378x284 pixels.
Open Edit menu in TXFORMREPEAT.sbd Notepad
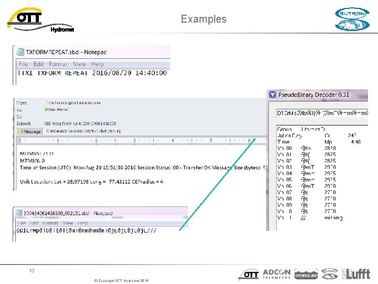[38, 64]
